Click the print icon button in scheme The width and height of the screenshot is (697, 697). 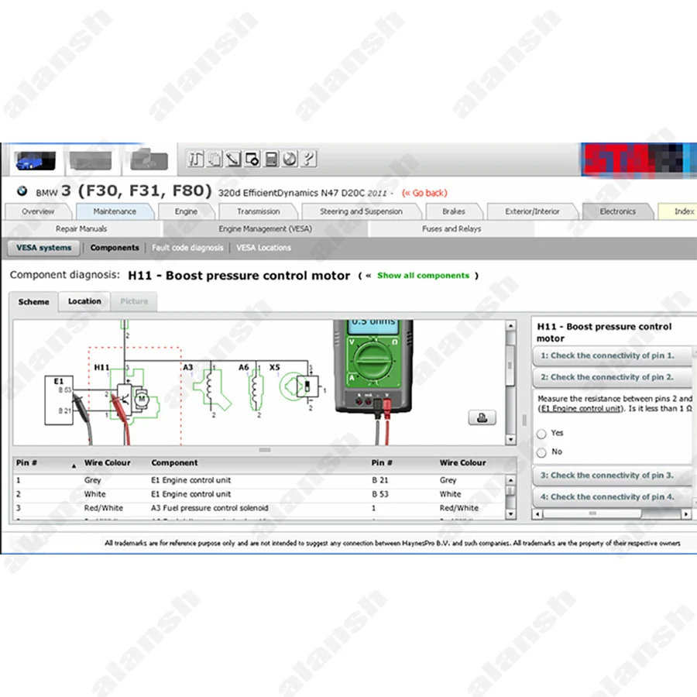[482, 417]
